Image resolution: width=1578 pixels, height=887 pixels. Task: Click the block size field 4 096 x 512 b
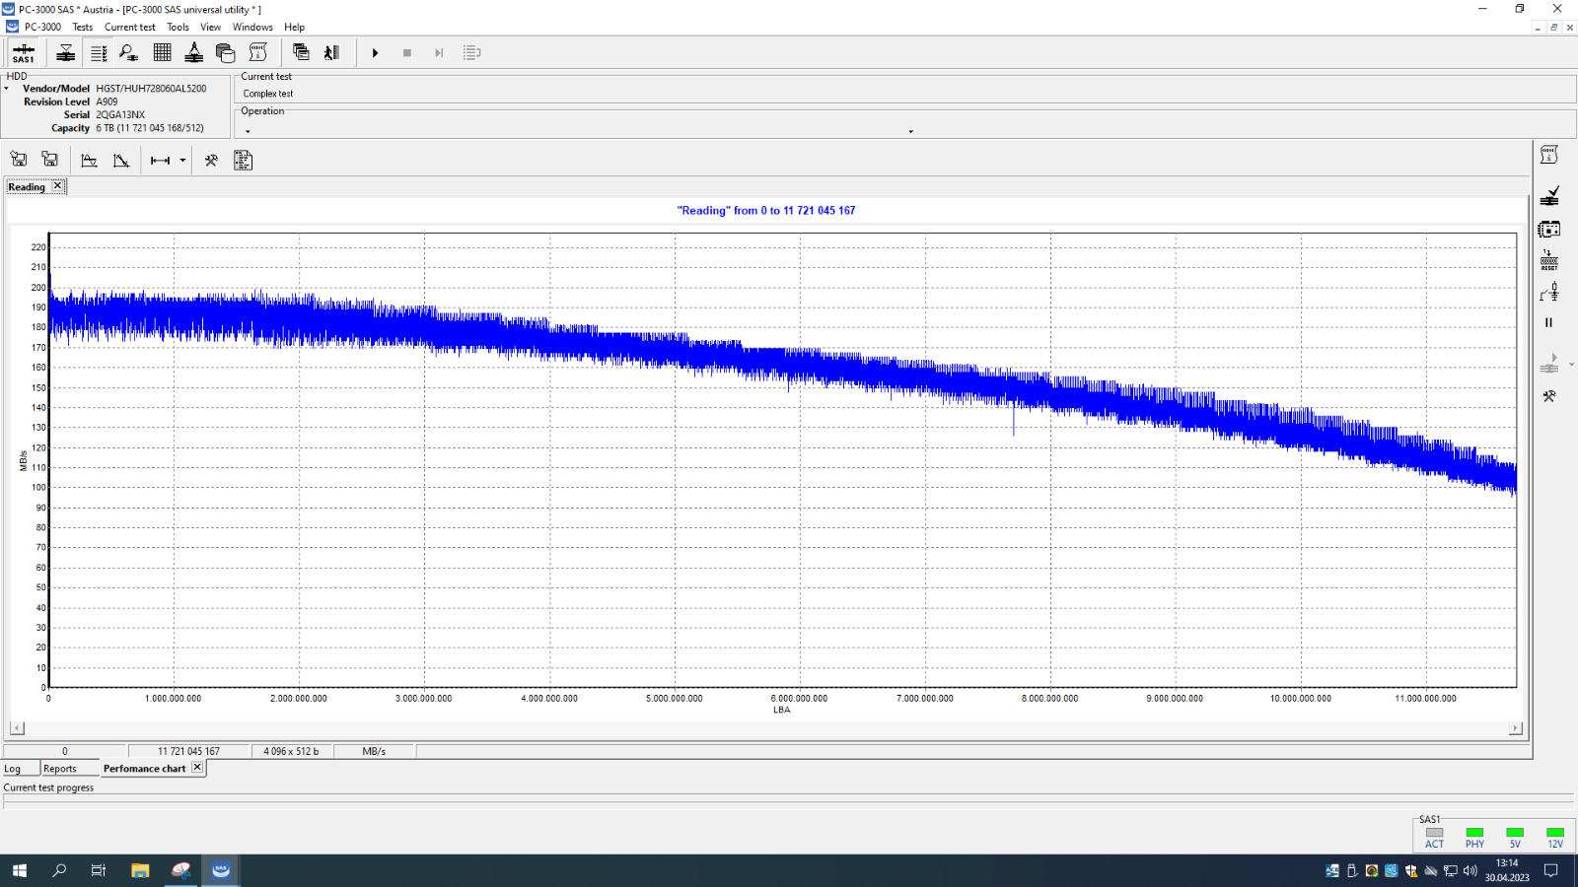(291, 751)
